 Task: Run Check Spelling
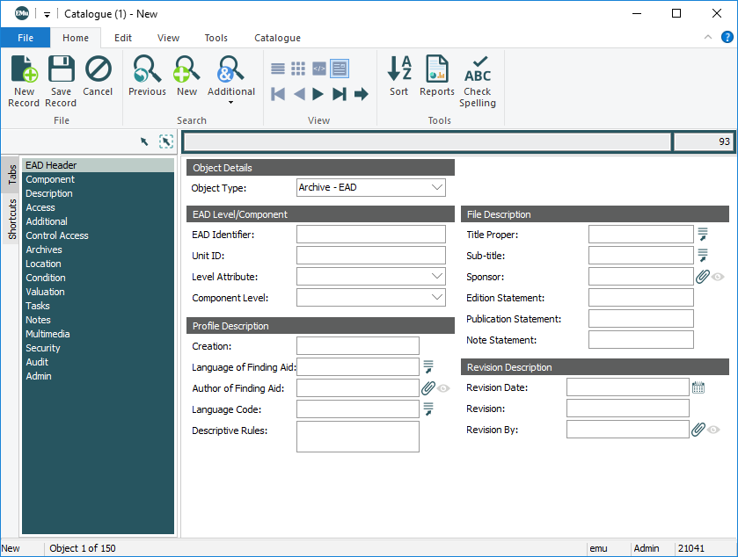(478, 80)
